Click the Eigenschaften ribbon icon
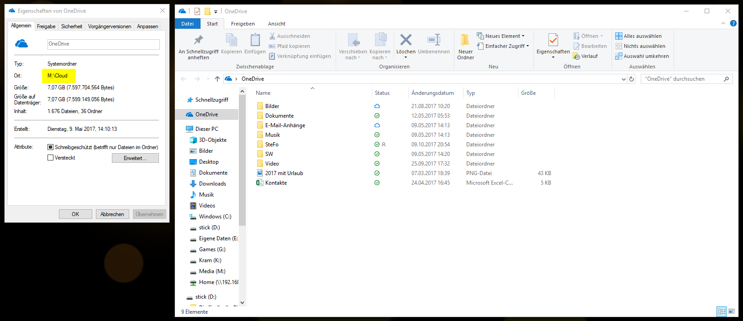Viewport: 743px width, 321px height. 553,40
